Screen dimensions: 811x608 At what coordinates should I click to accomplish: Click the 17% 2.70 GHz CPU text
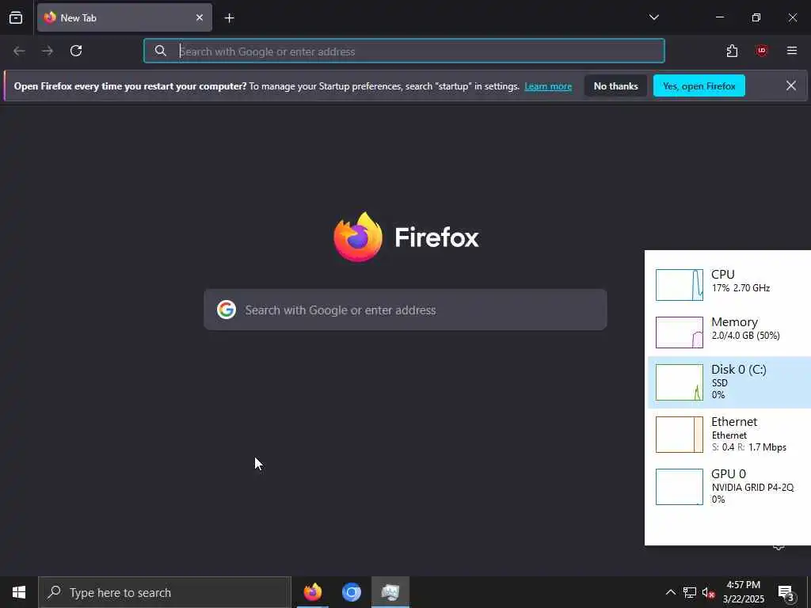pos(741,288)
